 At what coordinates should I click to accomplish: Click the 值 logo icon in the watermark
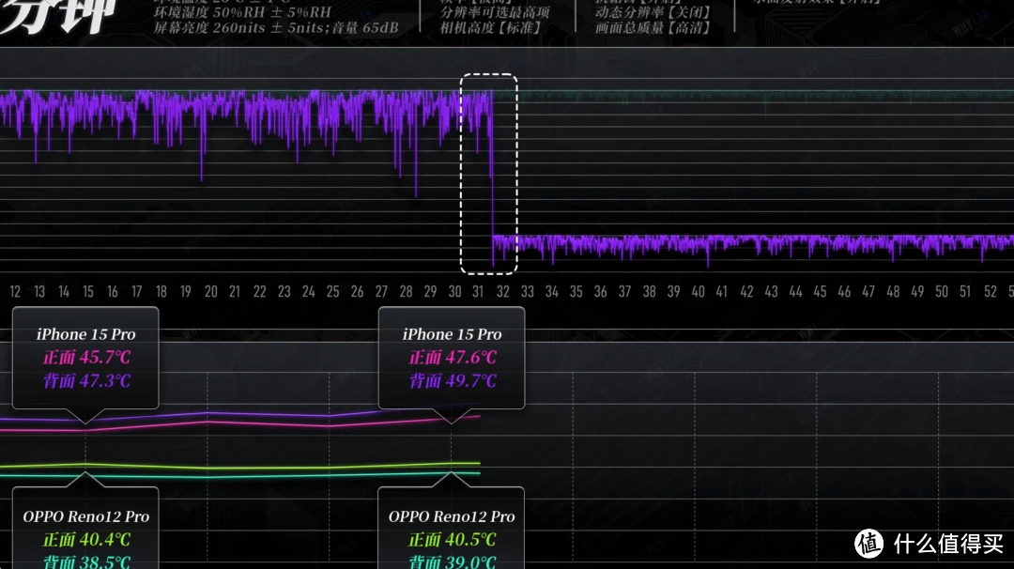868,543
